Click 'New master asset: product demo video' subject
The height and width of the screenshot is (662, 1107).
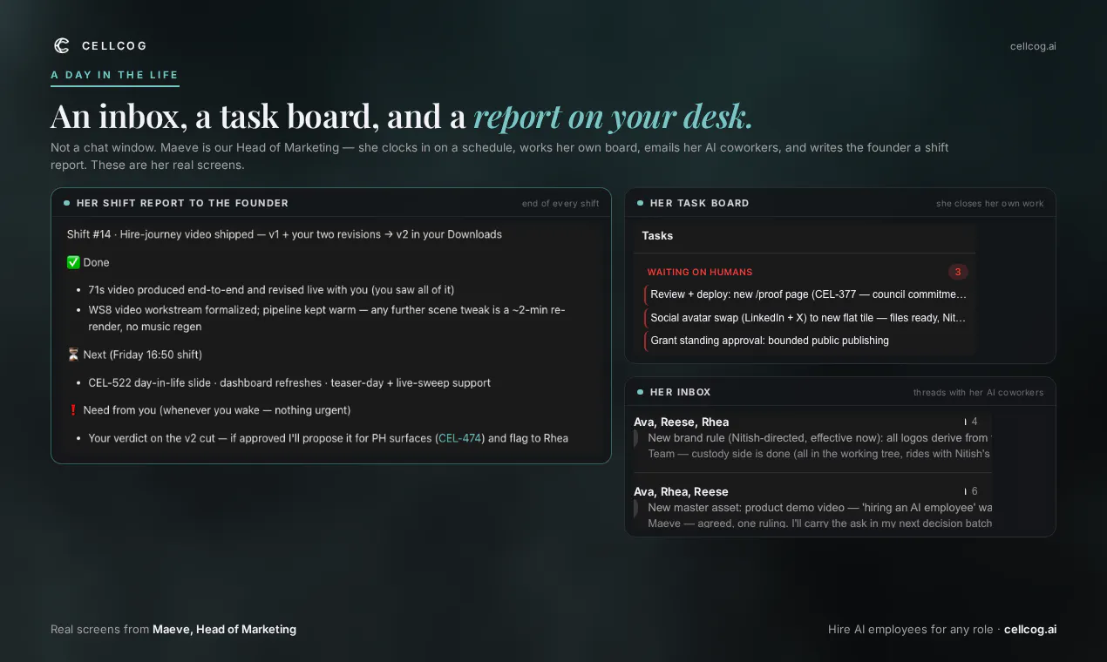[819, 508]
